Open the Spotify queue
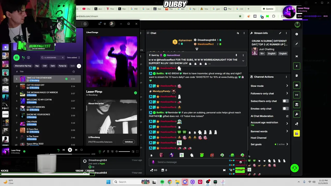 (108, 151)
